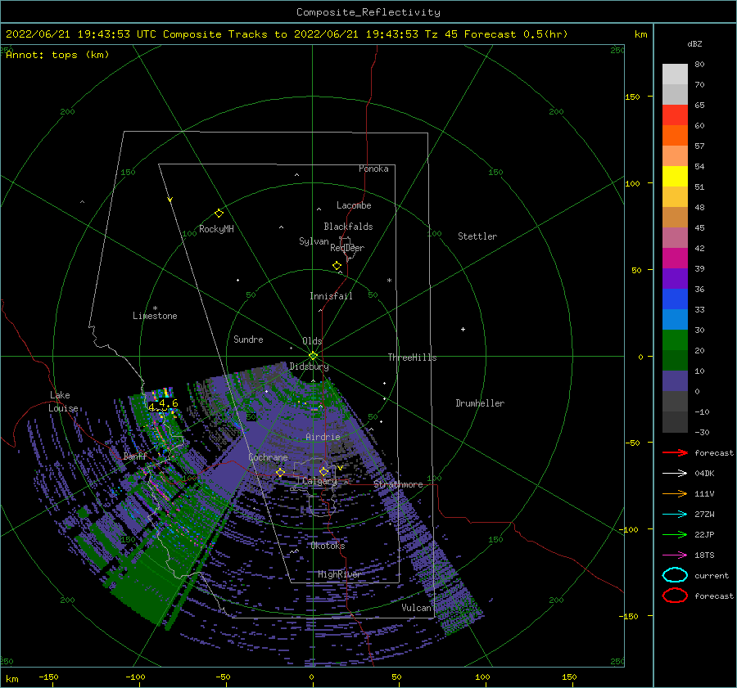
Task: Click the Drumheller city label
Action: [x=480, y=403]
